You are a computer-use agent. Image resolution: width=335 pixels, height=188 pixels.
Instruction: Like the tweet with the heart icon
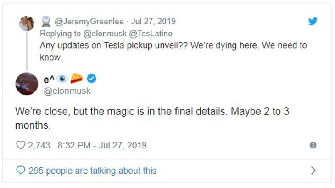pyautogui.click(x=21, y=145)
